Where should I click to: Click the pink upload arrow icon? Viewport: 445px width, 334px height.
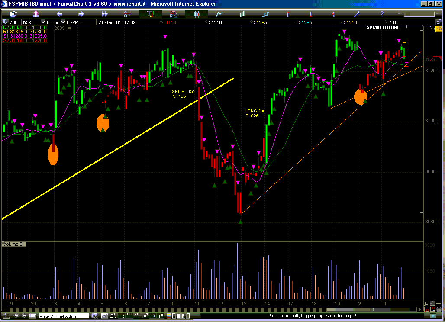35,14
